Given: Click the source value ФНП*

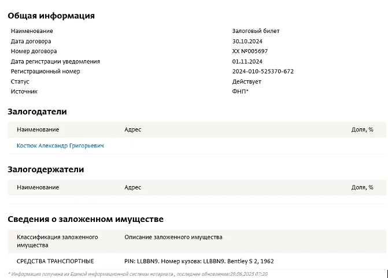Looking at the screenshot, I should (x=240, y=91).
